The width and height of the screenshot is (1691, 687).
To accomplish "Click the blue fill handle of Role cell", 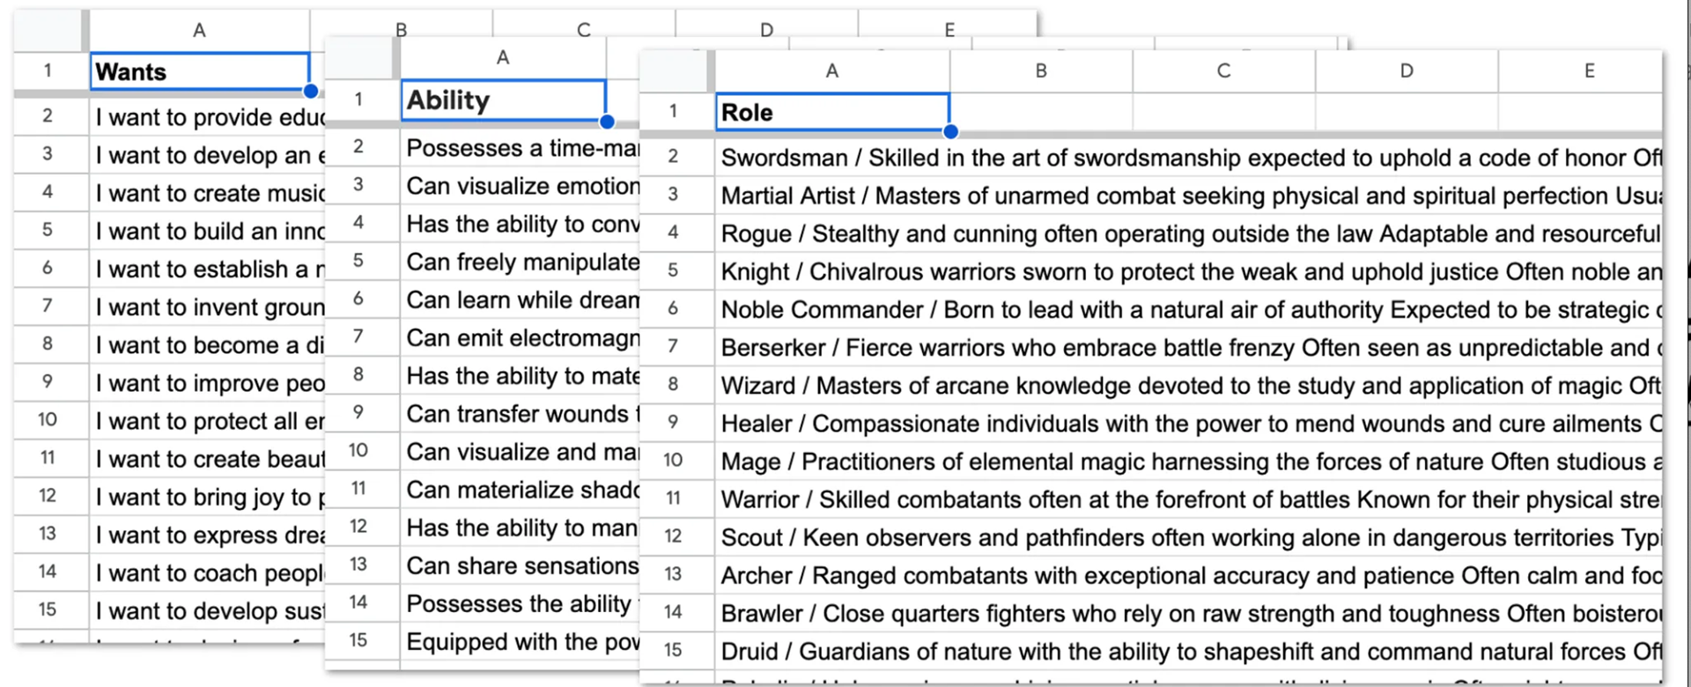I will click(x=950, y=132).
